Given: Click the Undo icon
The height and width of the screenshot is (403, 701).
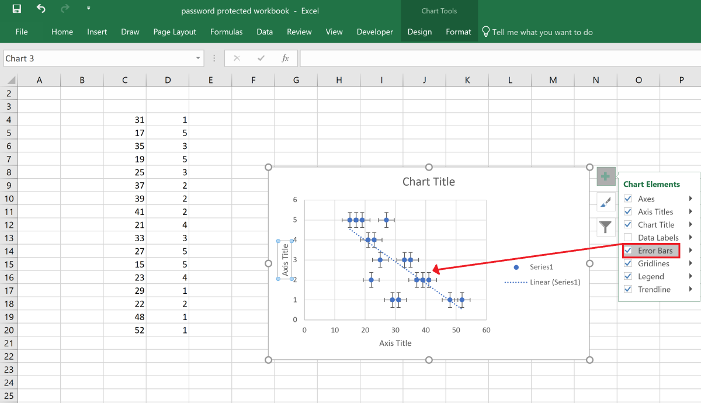Looking at the screenshot, I should pyautogui.click(x=40, y=9).
